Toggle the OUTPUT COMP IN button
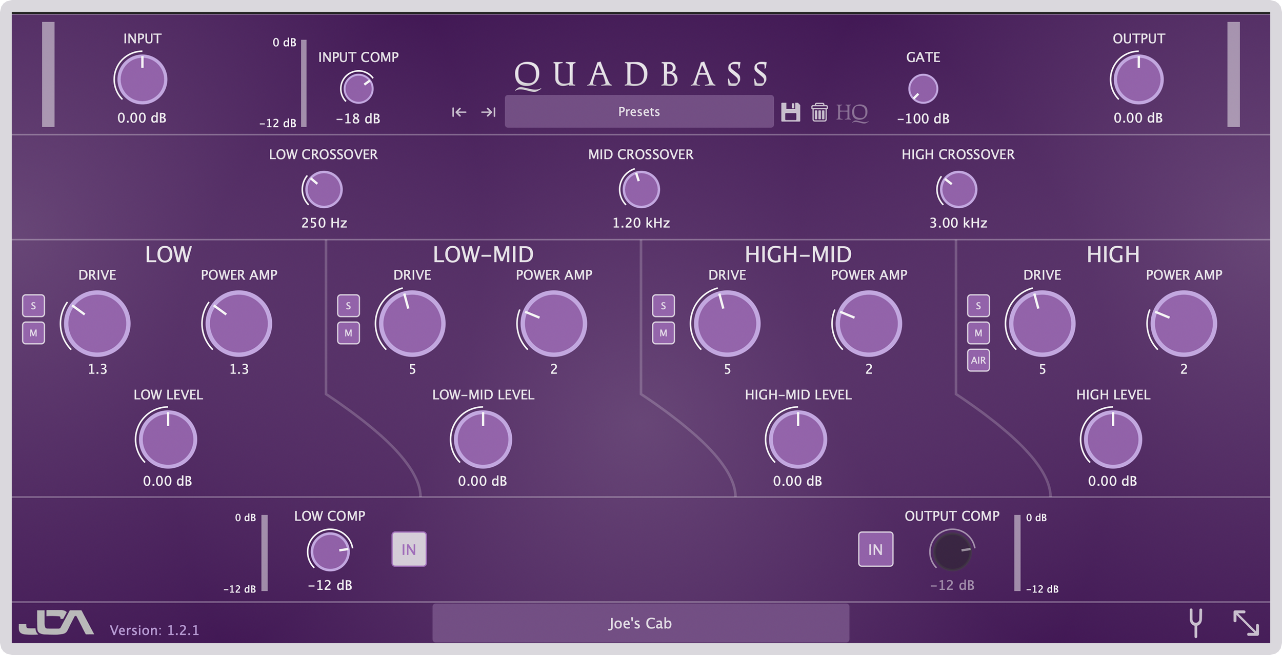1282x655 pixels. point(875,549)
